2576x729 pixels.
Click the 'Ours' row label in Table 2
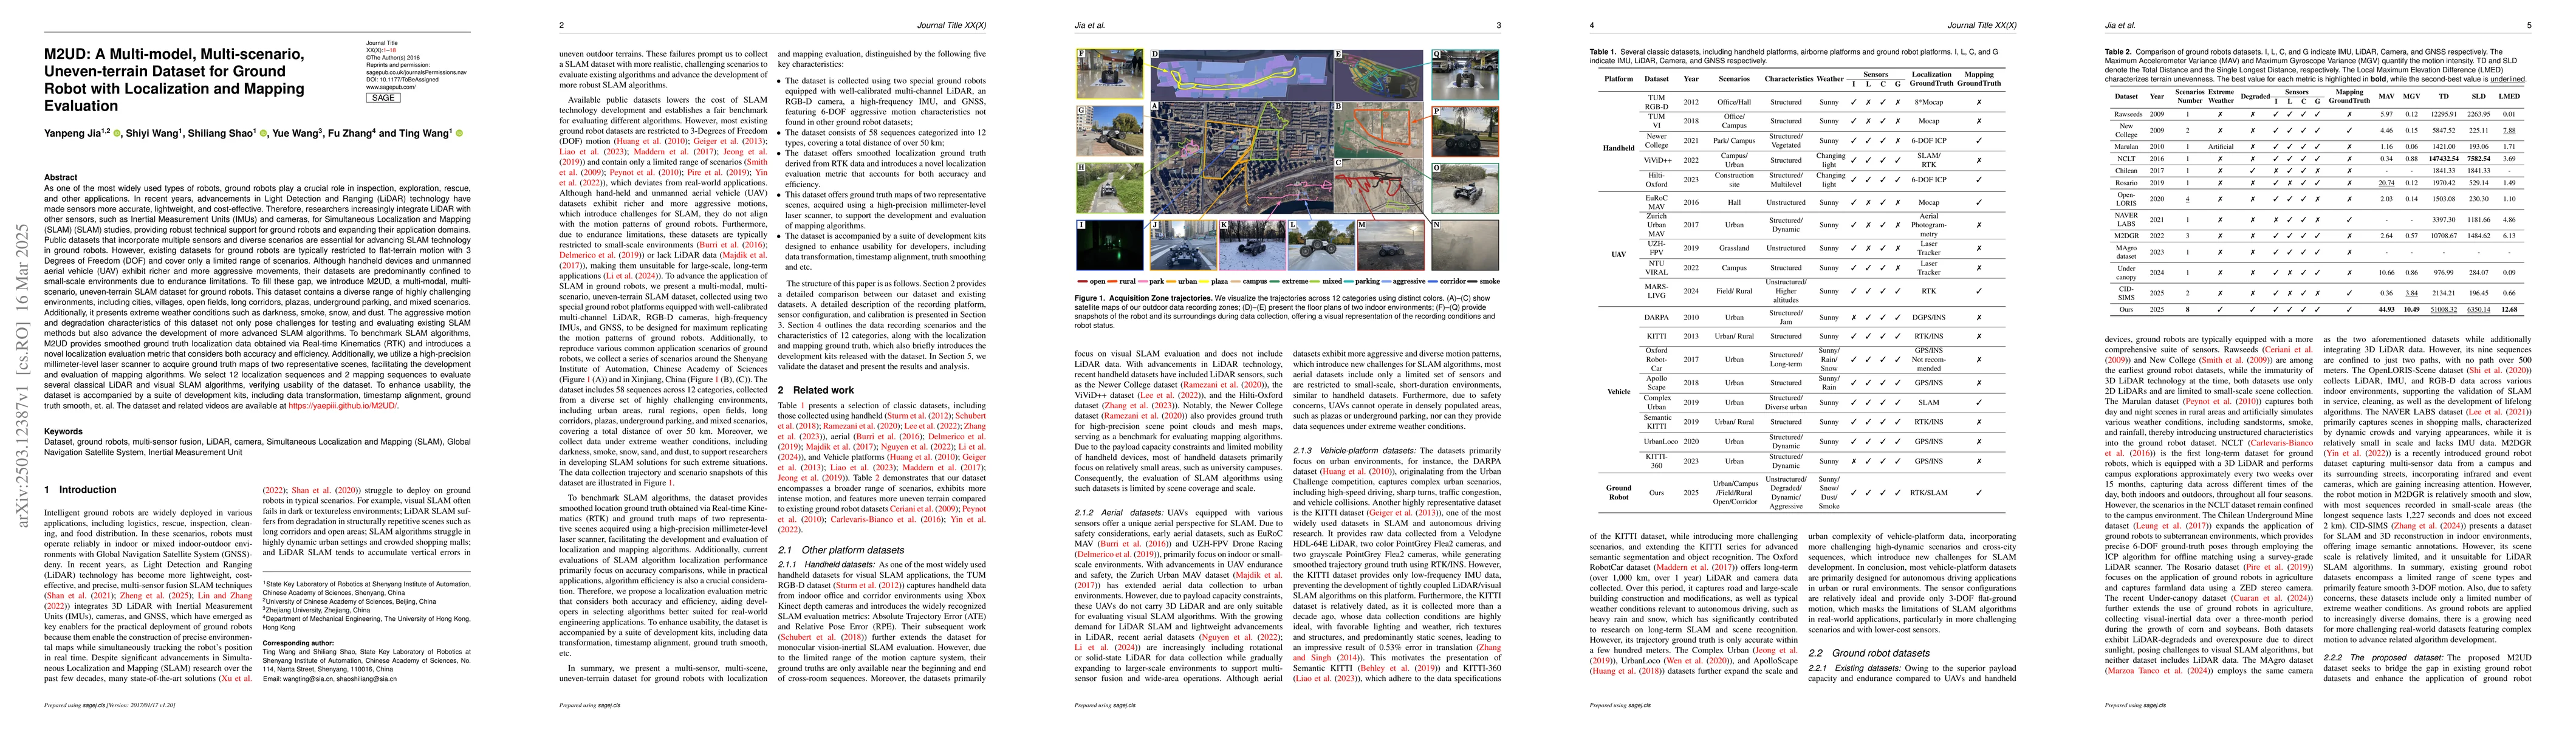2126,309
